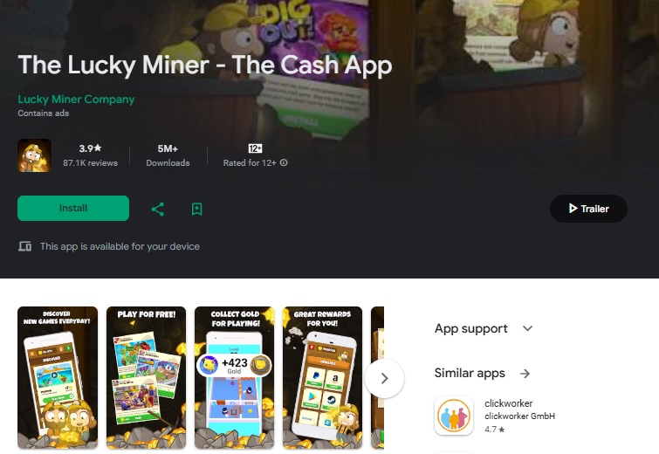Image resolution: width=659 pixels, height=454 pixels.
Task: Show next screenshots with carousel arrow
Action: [x=385, y=378]
